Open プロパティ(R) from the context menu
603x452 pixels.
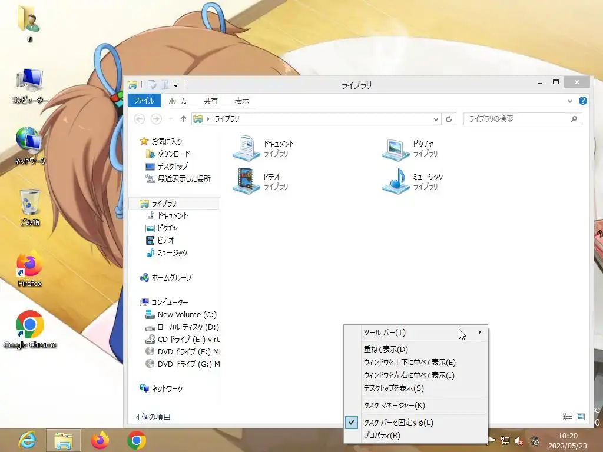tap(416, 436)
